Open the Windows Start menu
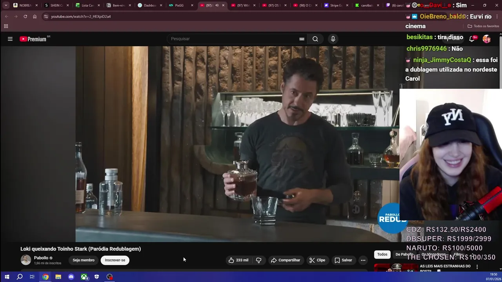Image resolution: width=502 pixels, height=282 pixels. point(7,277)
